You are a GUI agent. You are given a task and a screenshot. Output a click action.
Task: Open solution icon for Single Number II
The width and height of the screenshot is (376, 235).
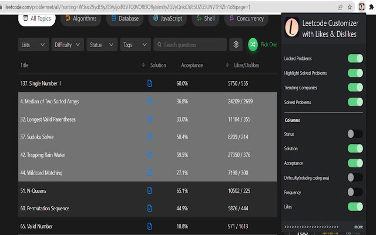coord(149,83)
